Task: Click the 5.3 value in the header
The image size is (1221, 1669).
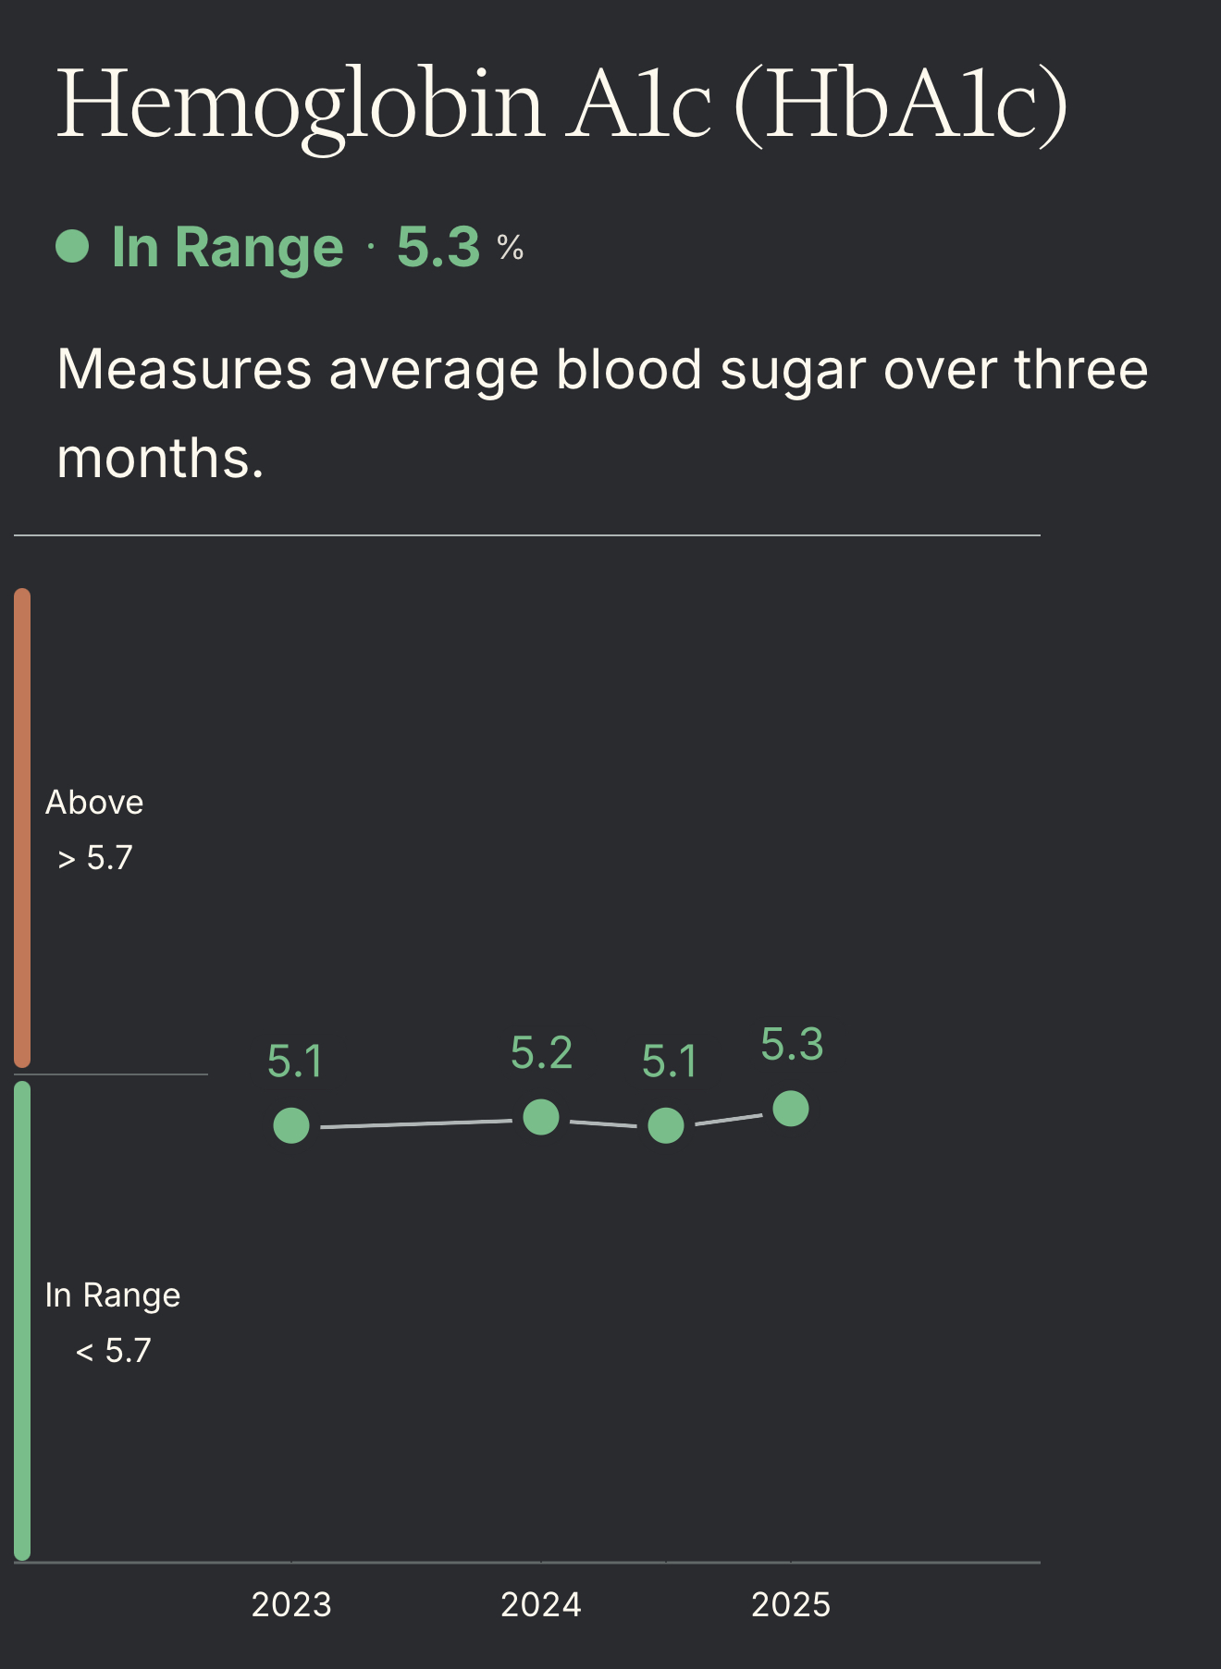Action: (438, 247)
